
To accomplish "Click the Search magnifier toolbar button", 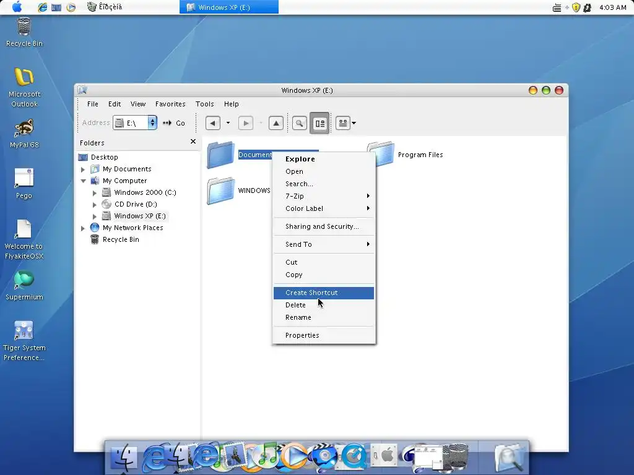I will point(299,123).
